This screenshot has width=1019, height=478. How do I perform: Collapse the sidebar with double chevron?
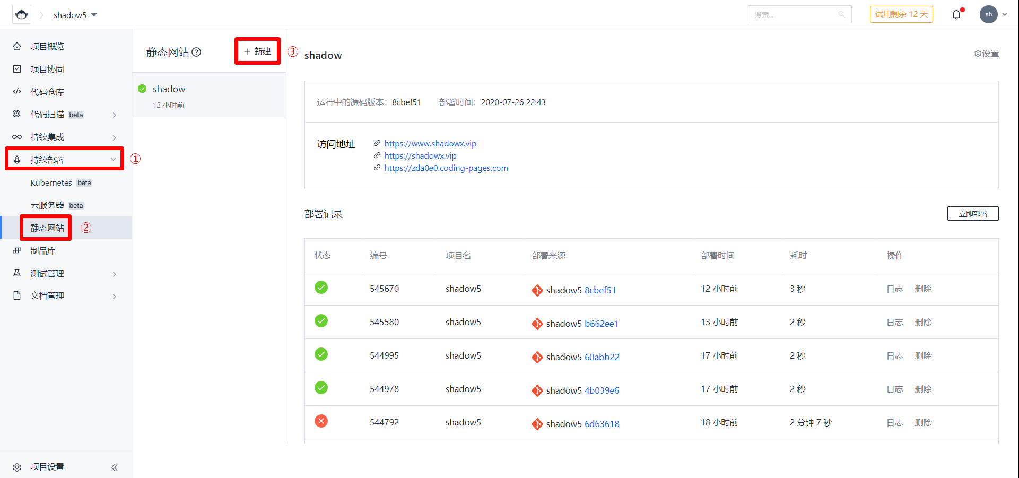115,467
